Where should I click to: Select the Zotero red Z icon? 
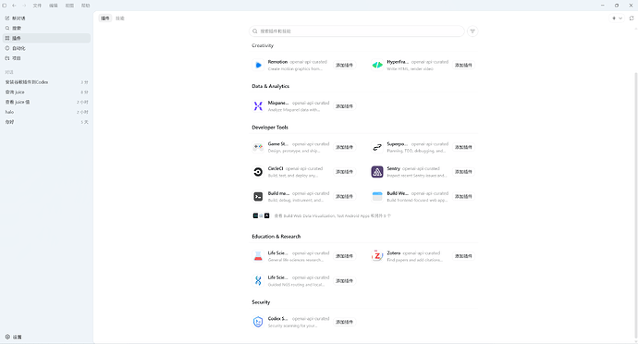pos(377,256)
